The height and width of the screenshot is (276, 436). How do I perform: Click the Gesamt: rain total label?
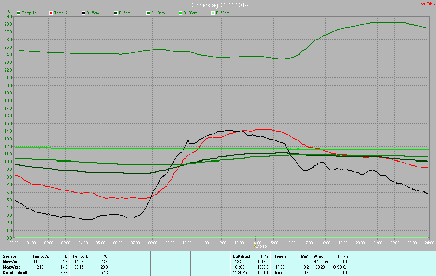(x=280, y=273)
